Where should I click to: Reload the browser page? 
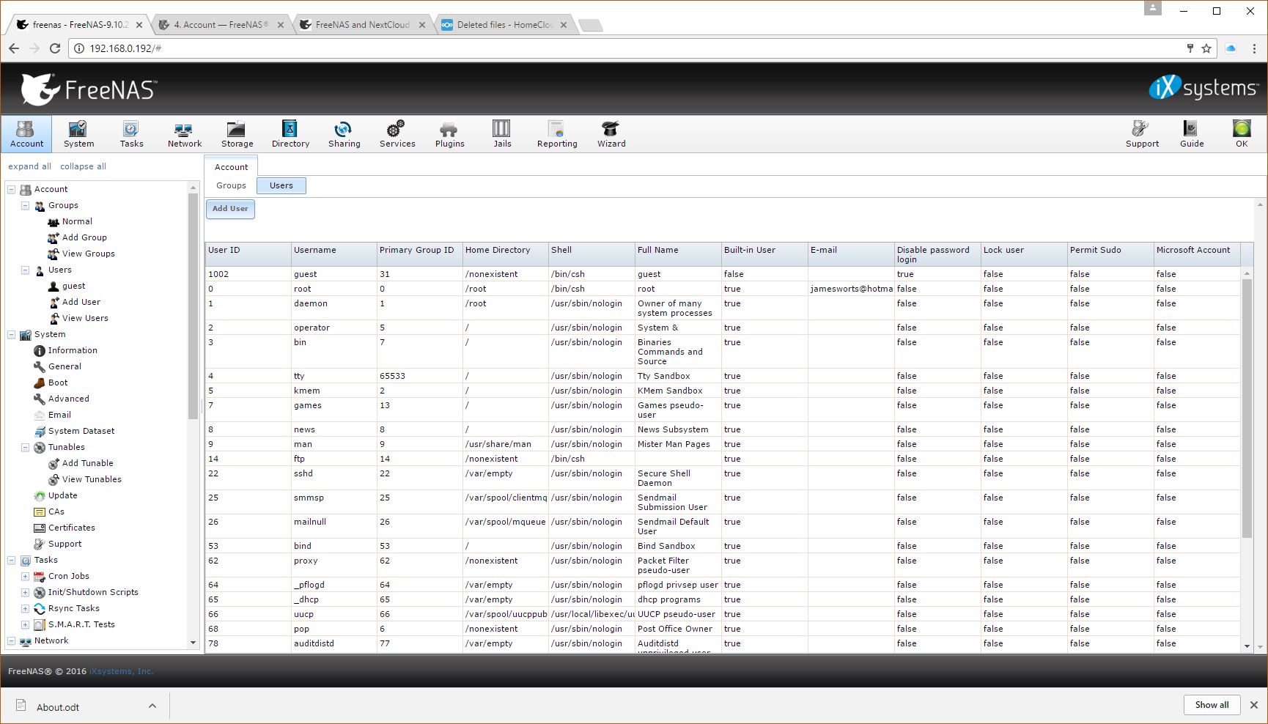coord(54,48)
